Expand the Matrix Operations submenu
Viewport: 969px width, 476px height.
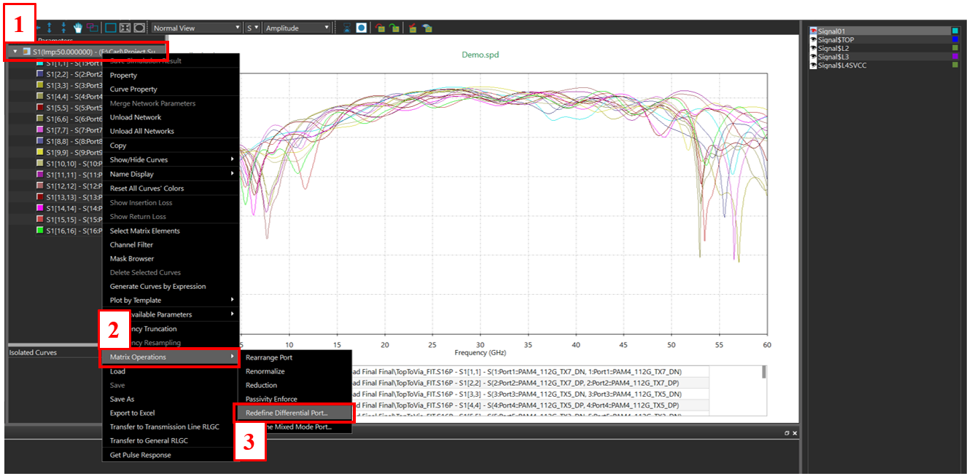(171, 357)
